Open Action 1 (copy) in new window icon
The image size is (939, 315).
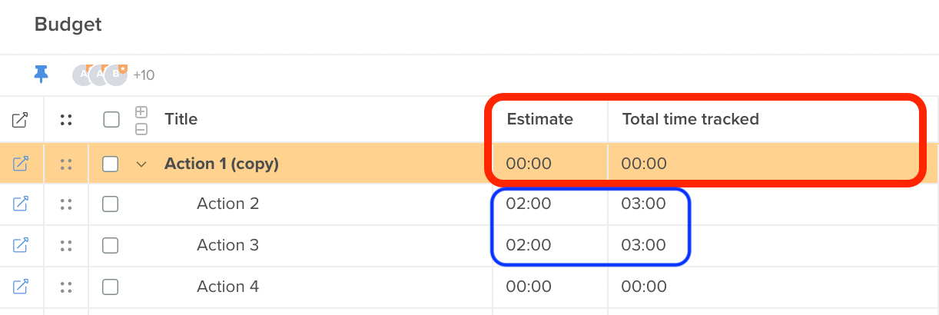tap(21, 164)
